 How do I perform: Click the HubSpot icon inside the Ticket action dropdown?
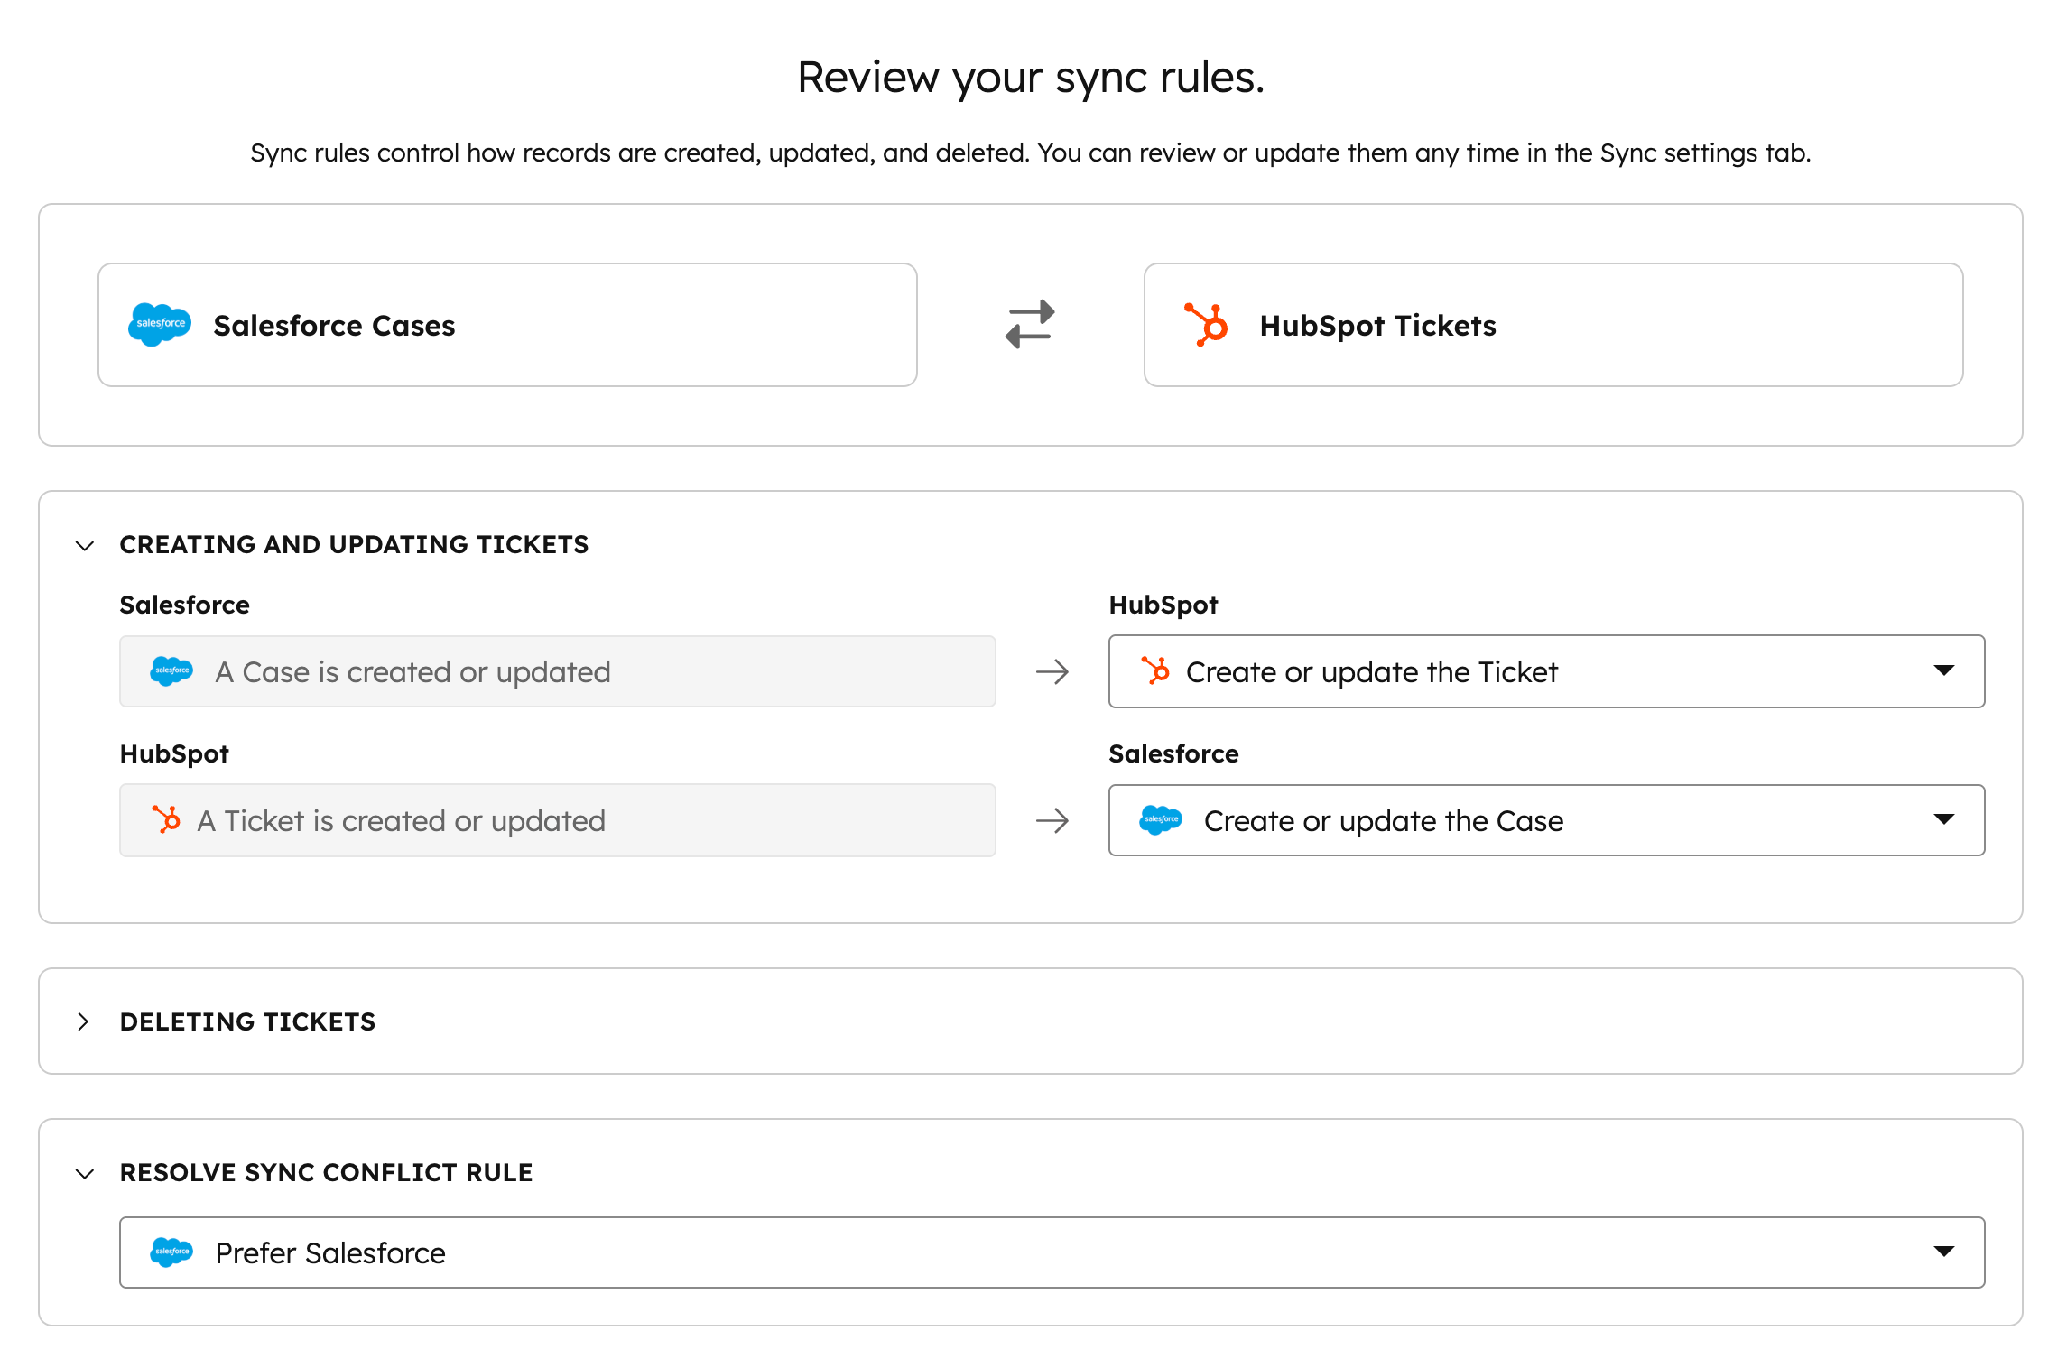pyautogui.click(x=1158, y=671)
